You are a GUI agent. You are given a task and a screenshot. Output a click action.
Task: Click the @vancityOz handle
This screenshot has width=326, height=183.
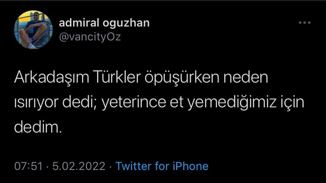(x=89, y=37)
